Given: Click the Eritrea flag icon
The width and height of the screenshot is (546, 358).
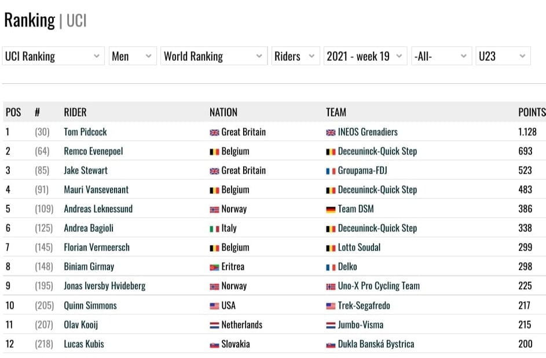Looking at the screenshot, I should click(x=214, y=267).
